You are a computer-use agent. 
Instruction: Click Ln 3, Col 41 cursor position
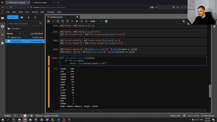tap(193, 116)
